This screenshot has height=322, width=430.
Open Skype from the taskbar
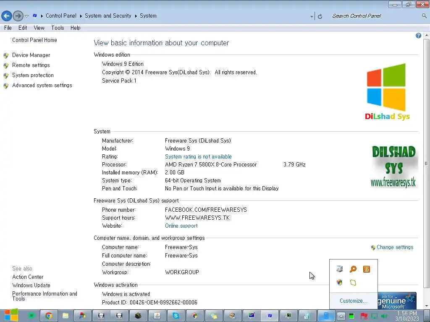(x=176, y=316)
